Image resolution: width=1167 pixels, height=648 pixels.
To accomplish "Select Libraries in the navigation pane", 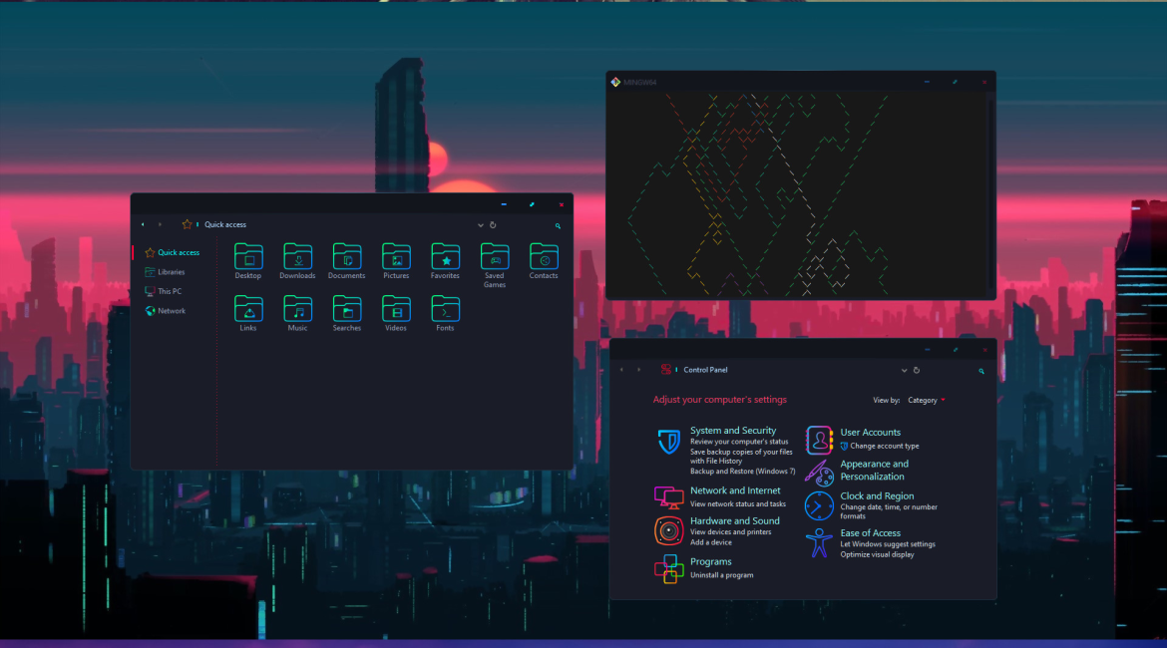I will tap(171, 272).
